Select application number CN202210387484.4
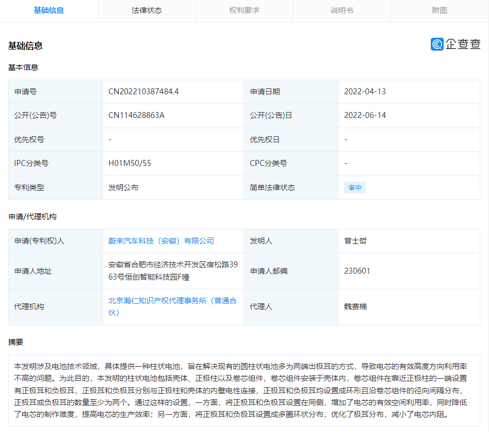This screenshot has width=489, height=432. (x=143, y=92)
